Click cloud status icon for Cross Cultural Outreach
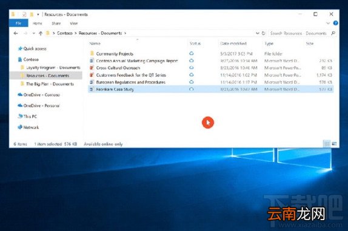Viewport: 348px width, 231px height. 192,68
